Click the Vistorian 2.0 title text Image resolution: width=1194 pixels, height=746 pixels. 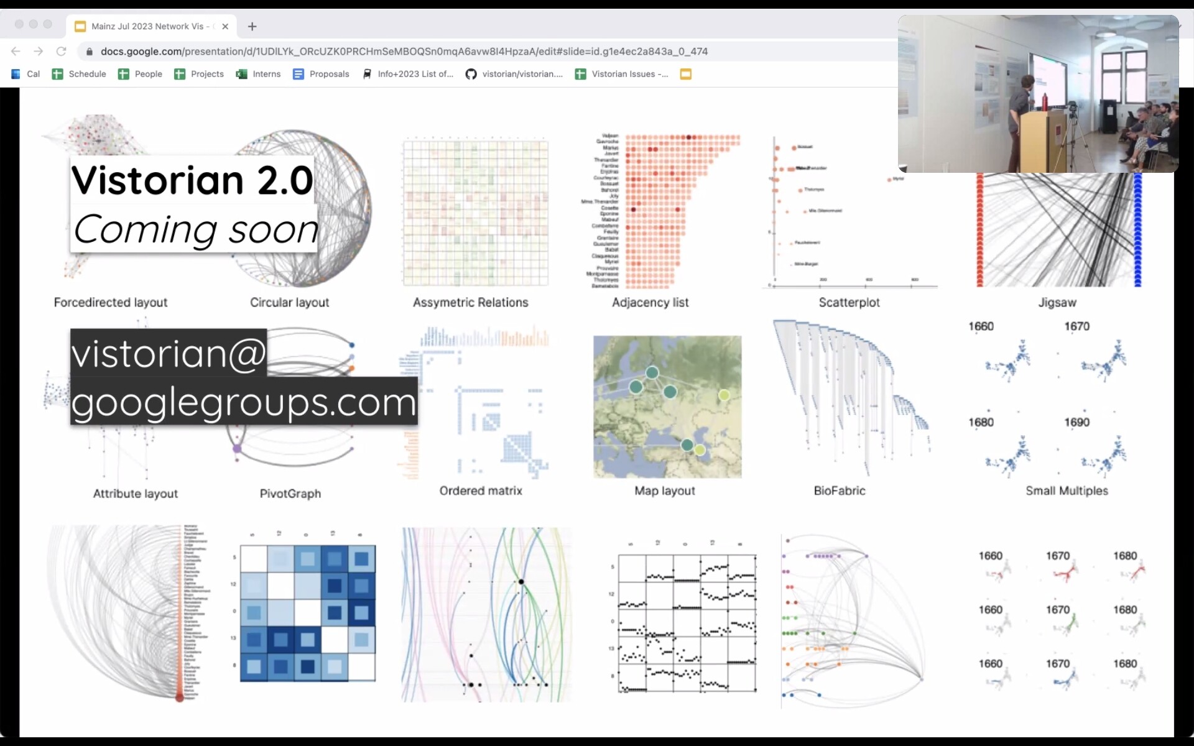192,180
